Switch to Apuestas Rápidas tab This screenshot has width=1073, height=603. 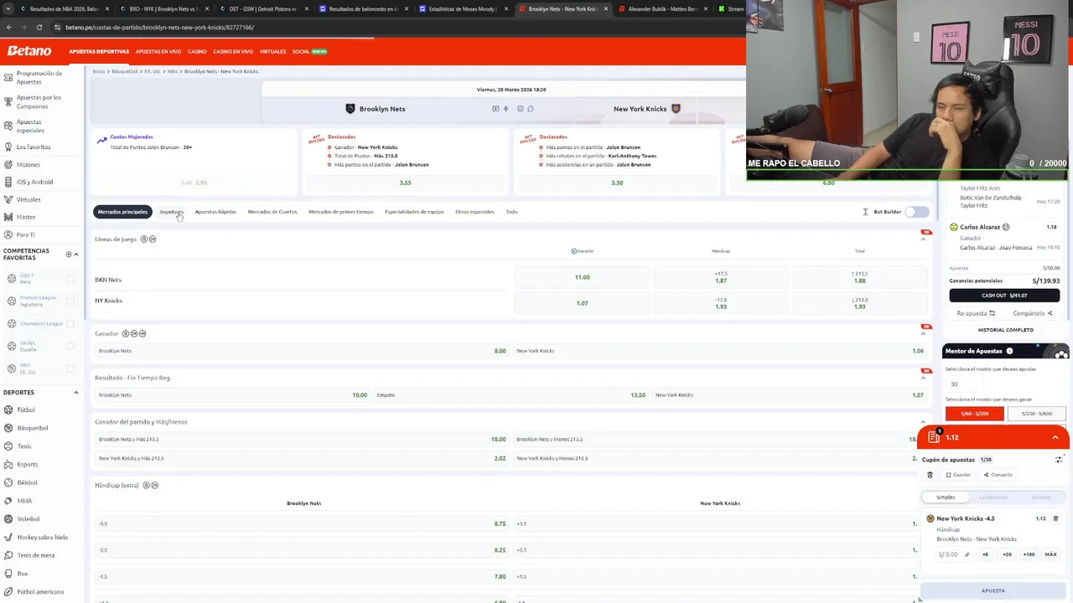pos(215,212)
